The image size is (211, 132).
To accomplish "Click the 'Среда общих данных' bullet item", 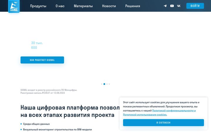I will click(x=36, y=124).
